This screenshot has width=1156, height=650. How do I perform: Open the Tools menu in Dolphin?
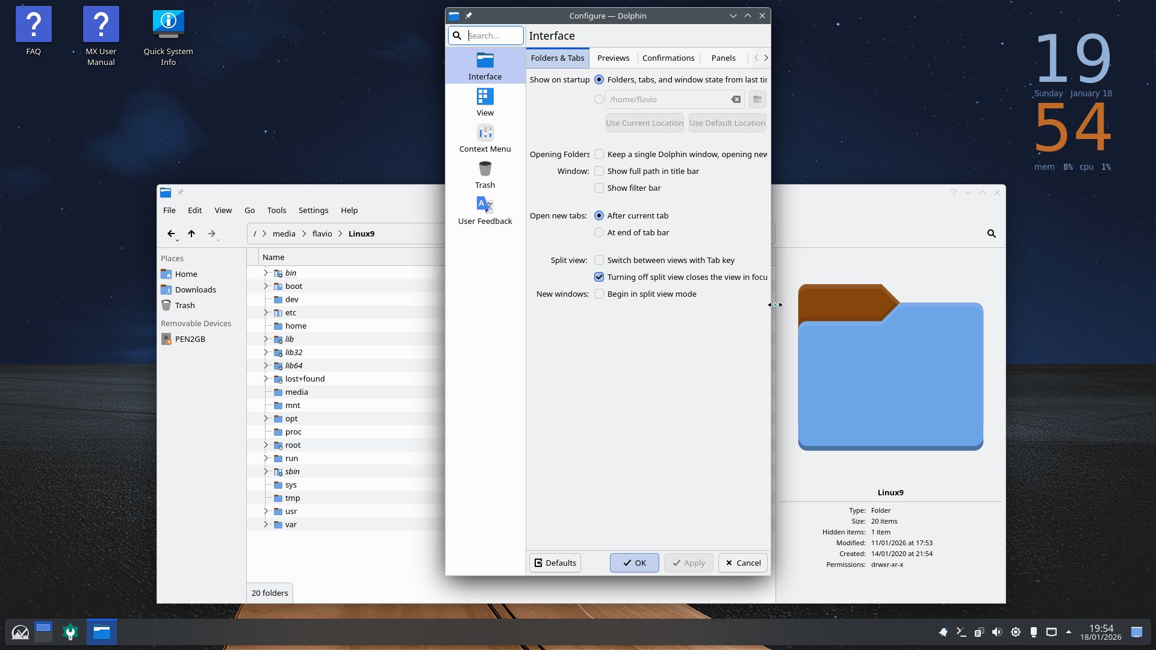[x=276, y=210]
